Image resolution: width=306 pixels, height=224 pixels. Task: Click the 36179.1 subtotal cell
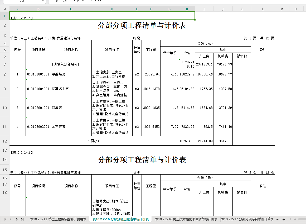(223, 141)
